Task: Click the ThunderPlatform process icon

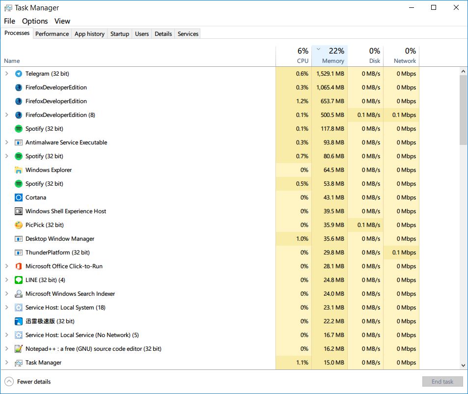Action: (19, 253)
